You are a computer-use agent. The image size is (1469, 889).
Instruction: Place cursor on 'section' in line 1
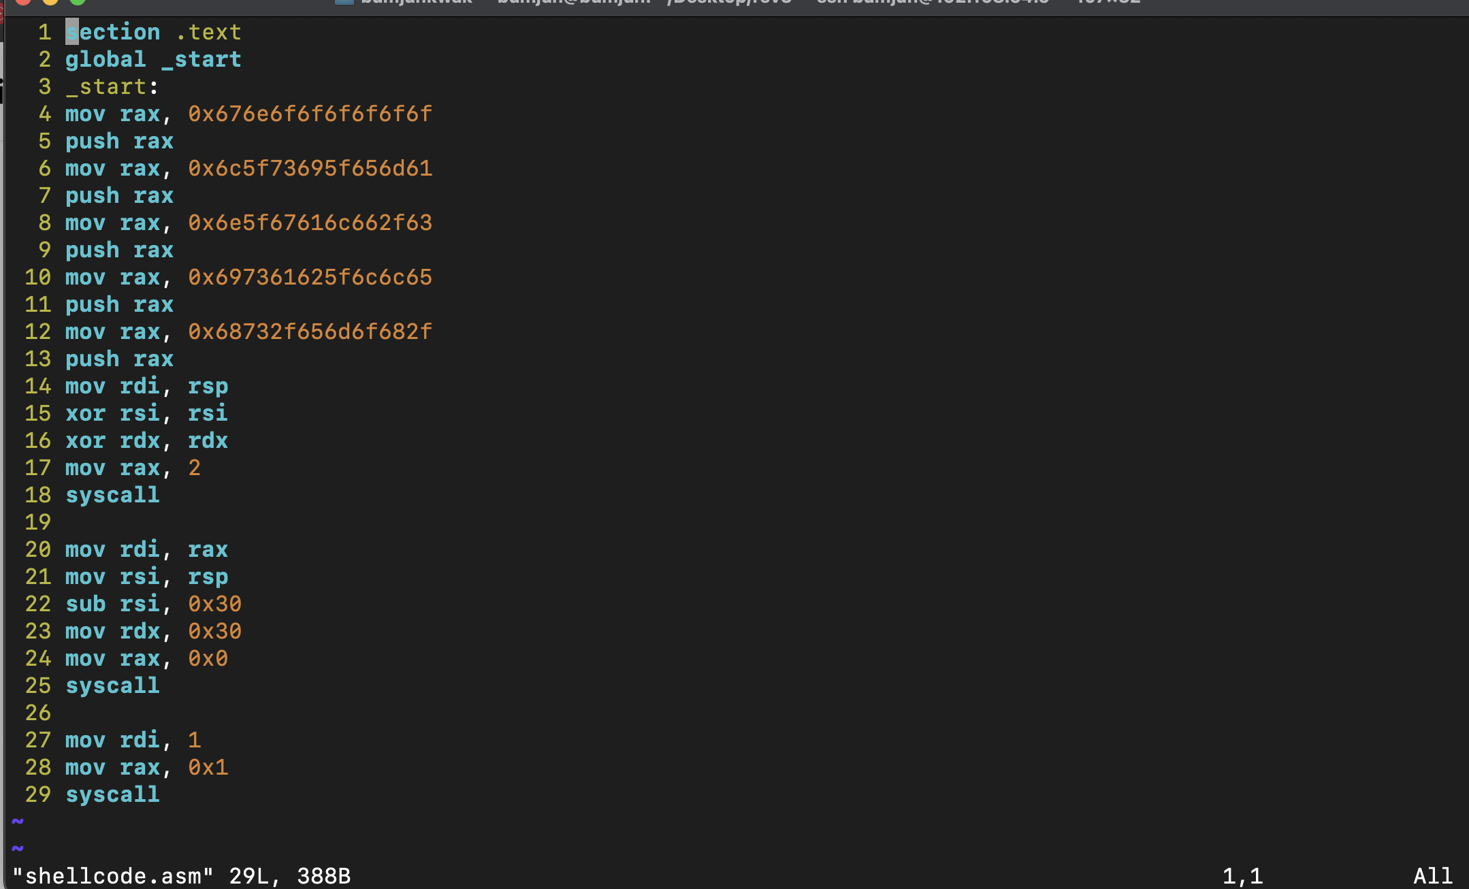coord(113,32)
